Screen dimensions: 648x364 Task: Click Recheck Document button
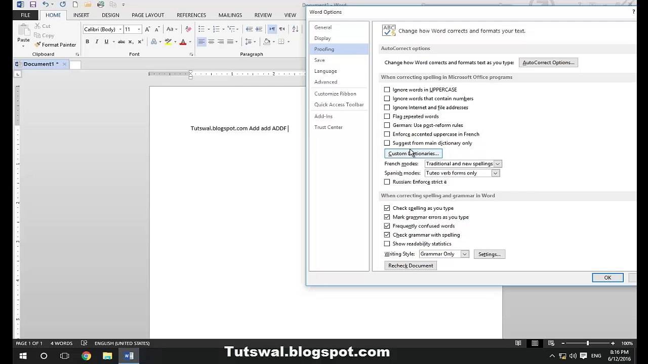pyautogui.click(x=411, y=265)
